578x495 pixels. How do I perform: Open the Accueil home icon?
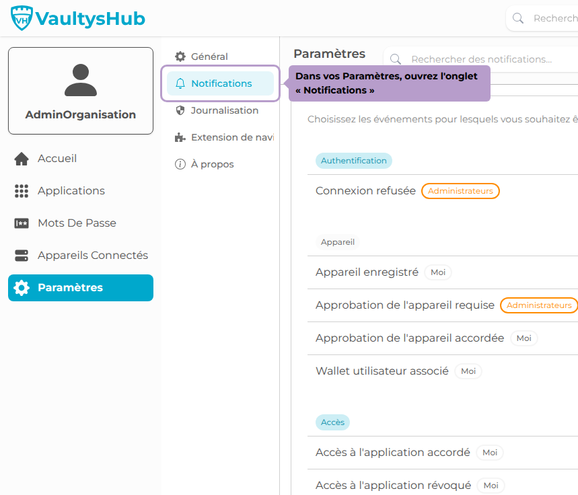22,159
